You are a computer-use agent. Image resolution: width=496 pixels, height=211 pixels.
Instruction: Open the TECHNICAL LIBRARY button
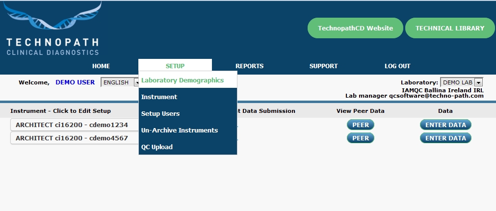pyautogui.click(x=450, y=28)
